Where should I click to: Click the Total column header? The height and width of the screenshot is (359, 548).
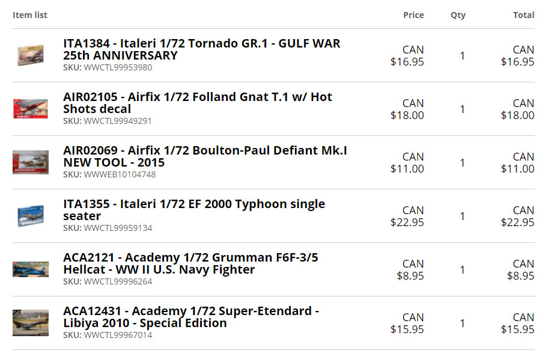pyautogui.click(x=523, y=15)
